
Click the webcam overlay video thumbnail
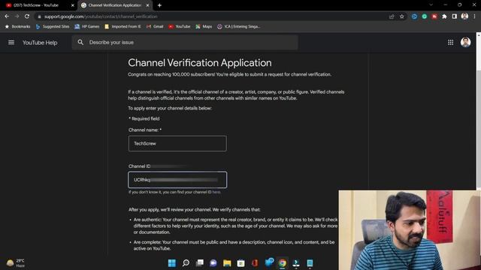[x=410, y=230]
